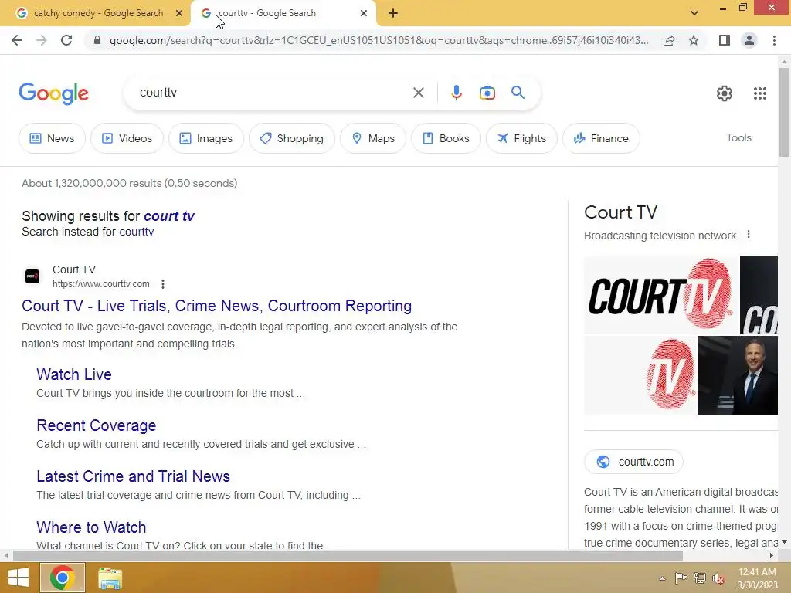Open the Windows Start button
The width and height of the screenshot is (791, 593).
coord(19,578)
